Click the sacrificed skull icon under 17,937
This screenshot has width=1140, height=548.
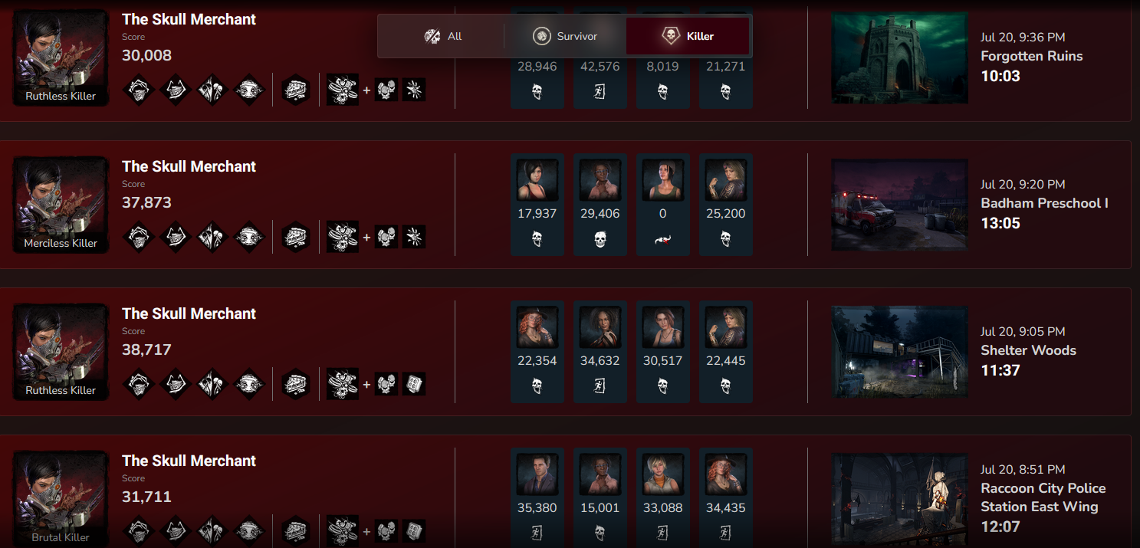[x=537, y=240]
